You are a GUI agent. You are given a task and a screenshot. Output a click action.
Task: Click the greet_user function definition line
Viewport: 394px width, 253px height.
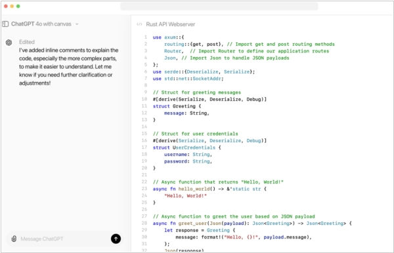252,223
